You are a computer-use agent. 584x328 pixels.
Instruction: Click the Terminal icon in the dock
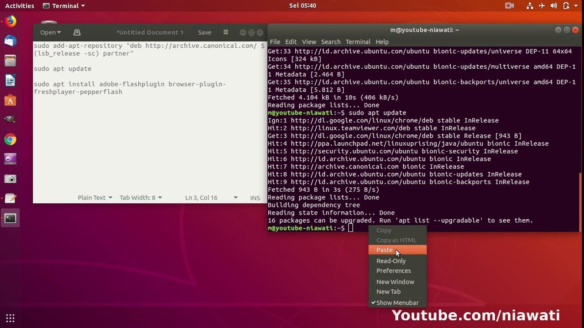(10, 218)
